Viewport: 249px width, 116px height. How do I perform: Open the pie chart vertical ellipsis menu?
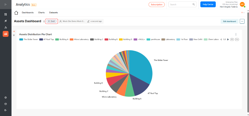pos(236,34)
